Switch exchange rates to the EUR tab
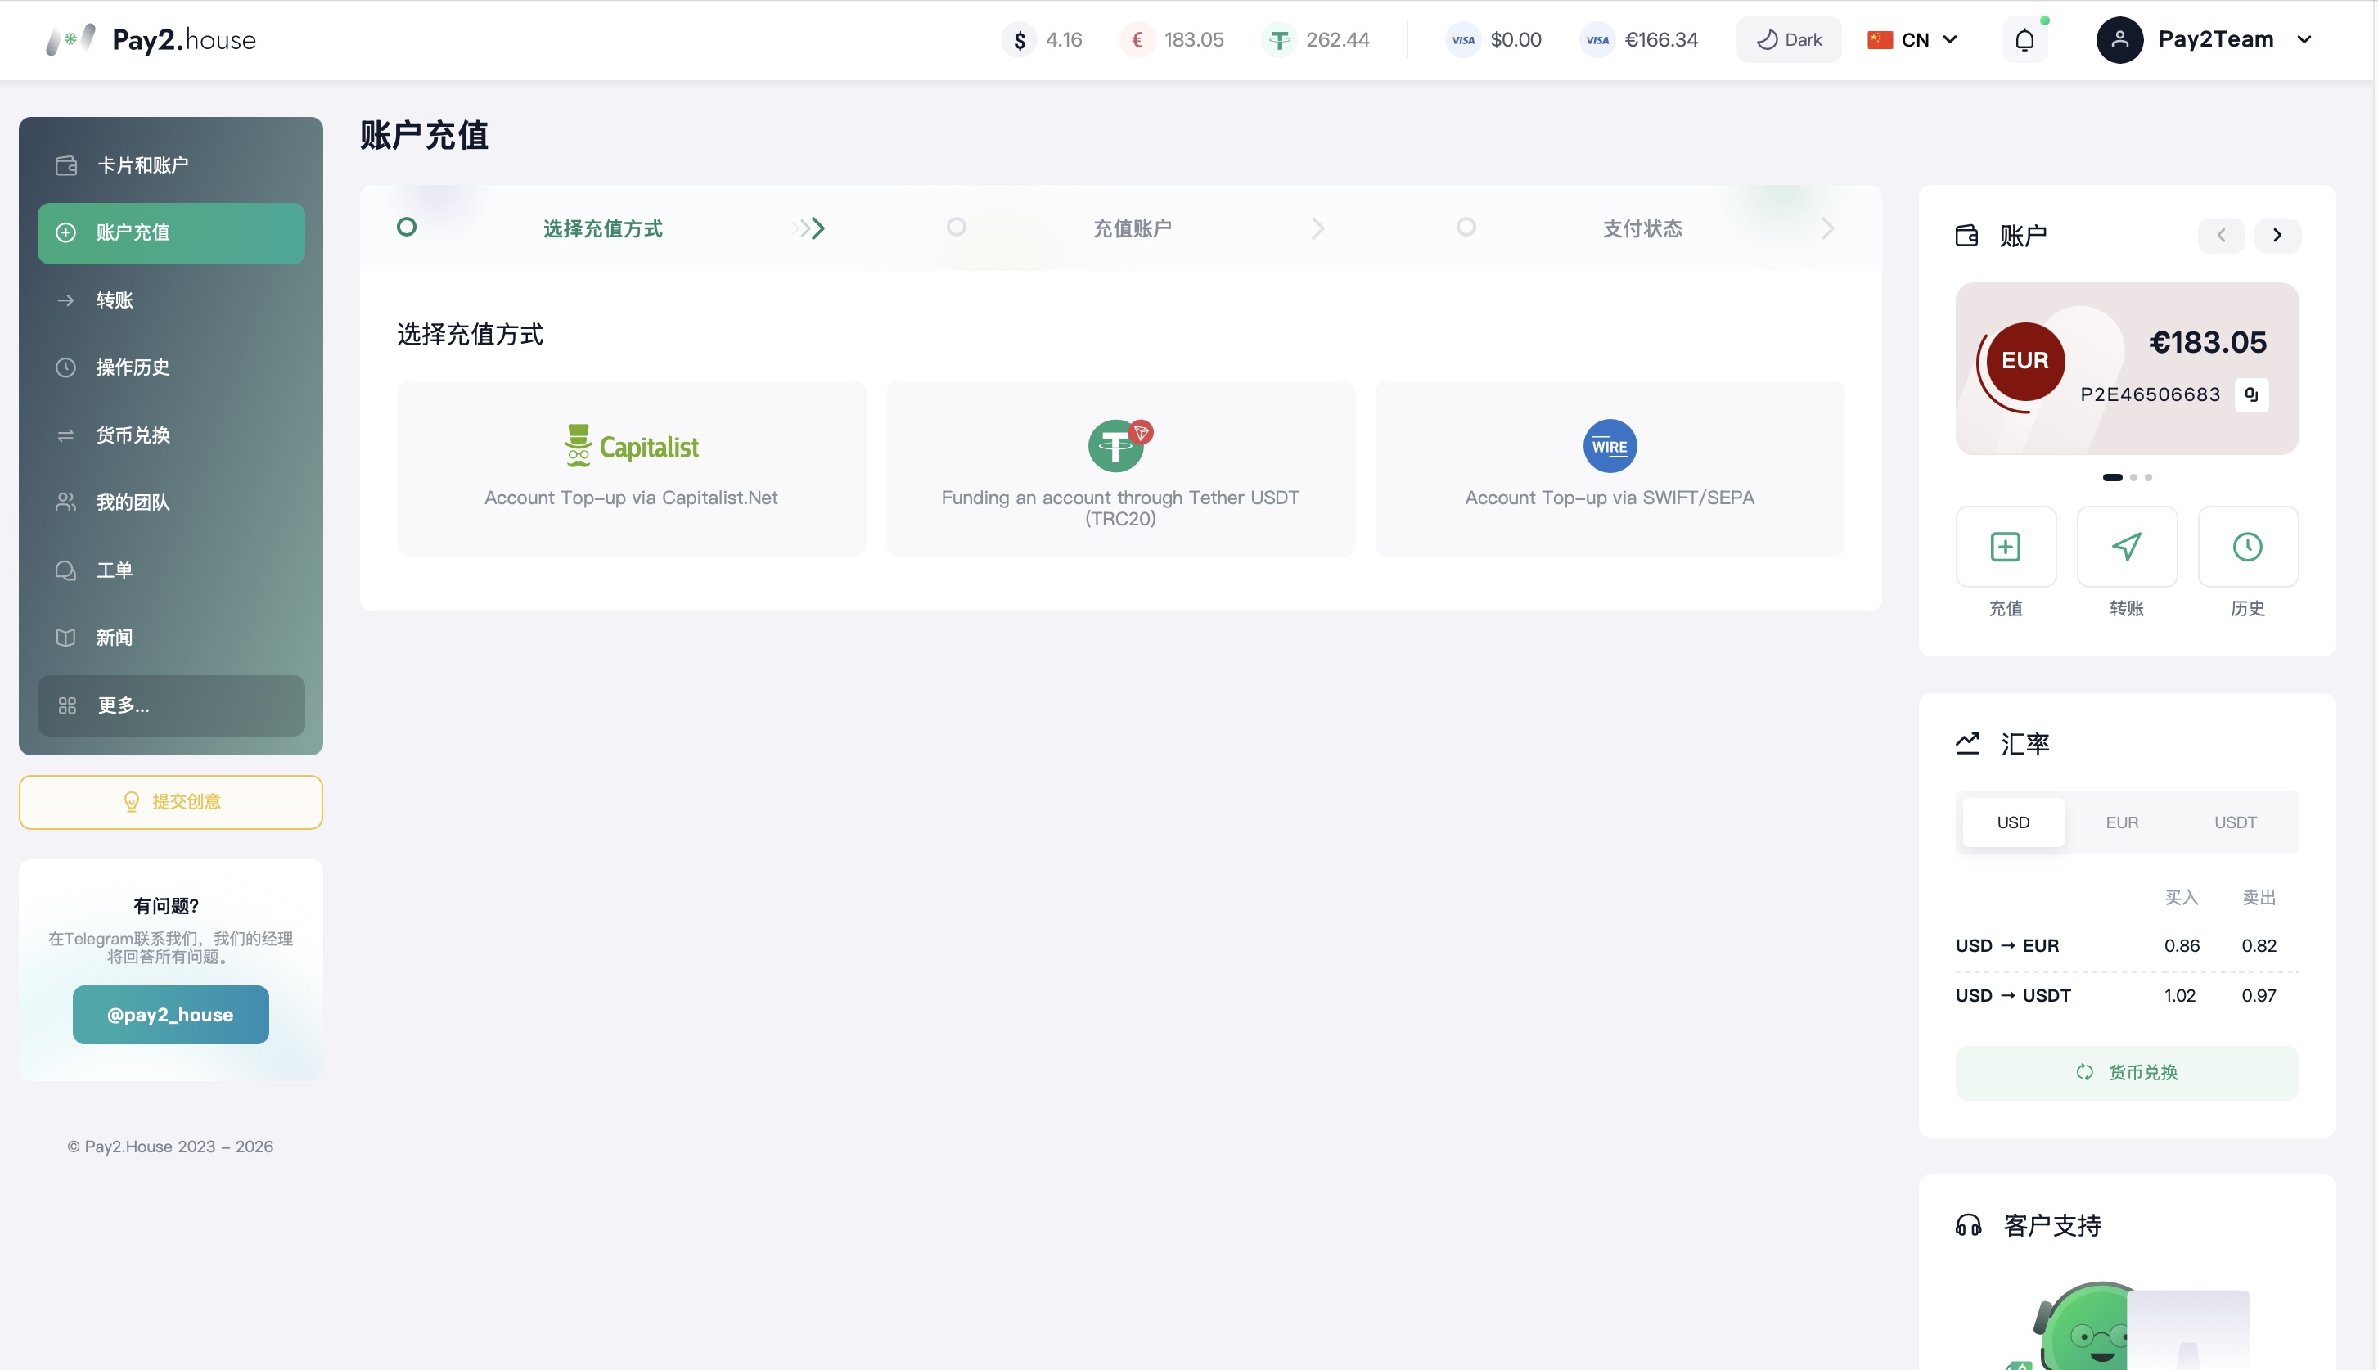 [x=2121, y=822]
